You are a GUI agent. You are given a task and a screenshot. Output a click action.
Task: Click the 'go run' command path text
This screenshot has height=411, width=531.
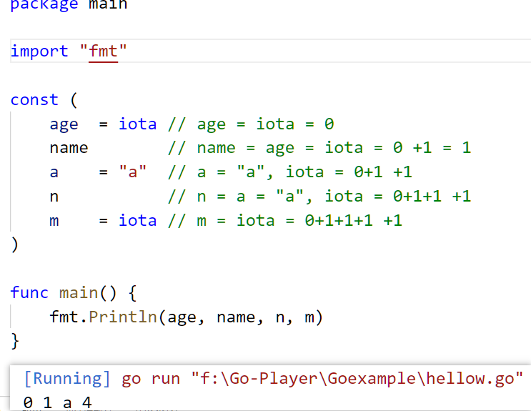[x=322, y=378]
